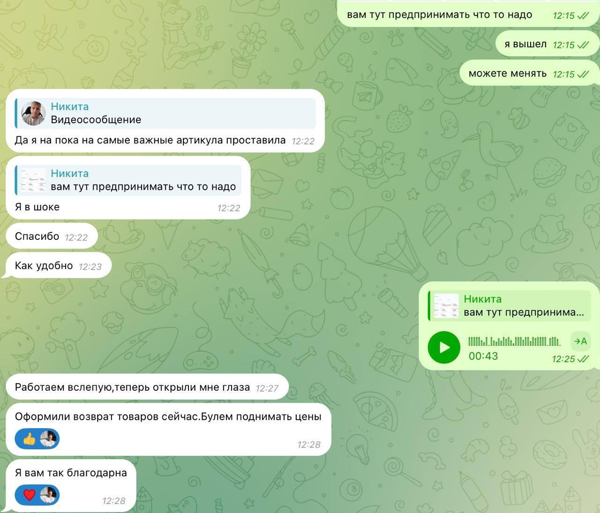600x513 pixels.
Task: Click the 'я вышел' sent message
Action: coord(547,44)
